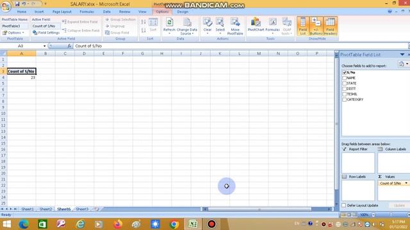
Task: Toggle the Field List pane
Action: (303, 26)
